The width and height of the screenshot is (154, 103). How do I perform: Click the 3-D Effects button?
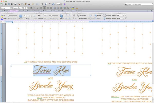click(x=62, y=17)
